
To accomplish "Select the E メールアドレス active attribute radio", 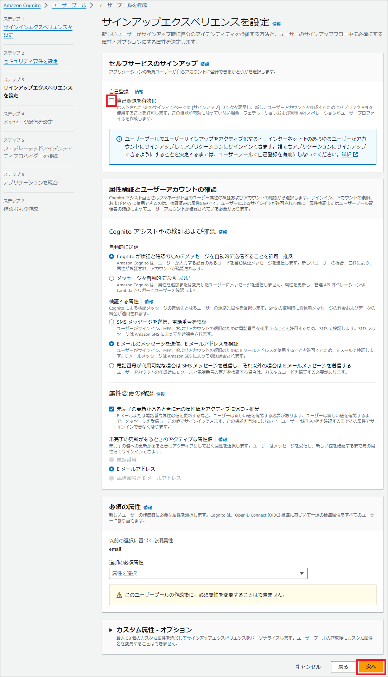I will [x=112, y=469].
